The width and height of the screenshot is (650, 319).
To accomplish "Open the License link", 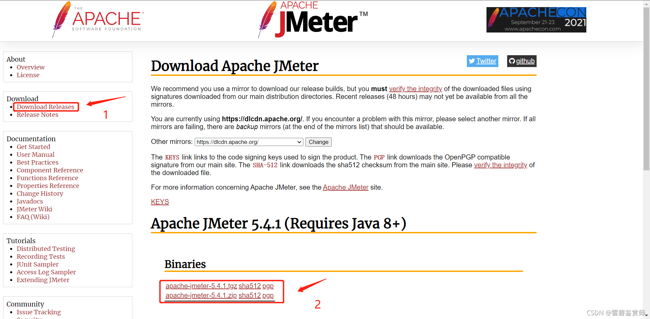I will point(28,75).
